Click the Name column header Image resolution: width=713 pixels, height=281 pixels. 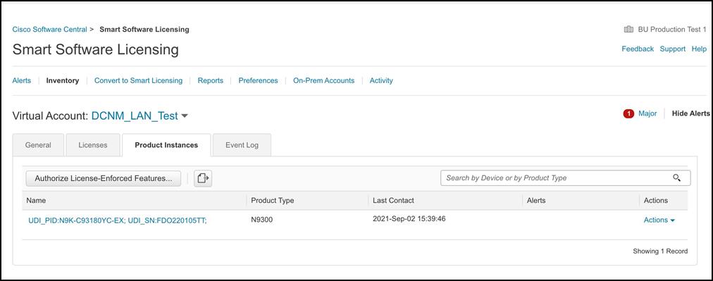click(x=36, y=201)
